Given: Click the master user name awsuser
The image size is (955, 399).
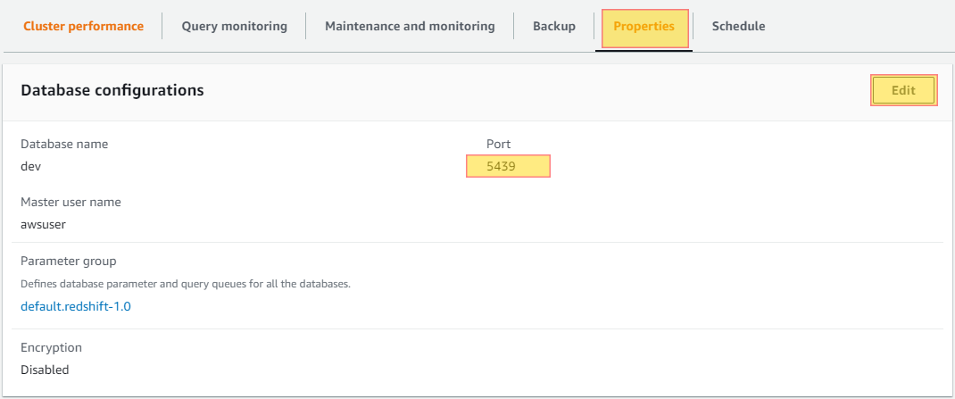Looking at the screenshot, I should coord(43,224).
